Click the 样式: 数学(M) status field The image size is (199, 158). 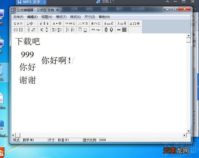coord(29,140)
